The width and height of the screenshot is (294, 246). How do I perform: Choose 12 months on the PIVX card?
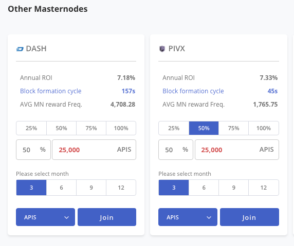click(264, 188)
